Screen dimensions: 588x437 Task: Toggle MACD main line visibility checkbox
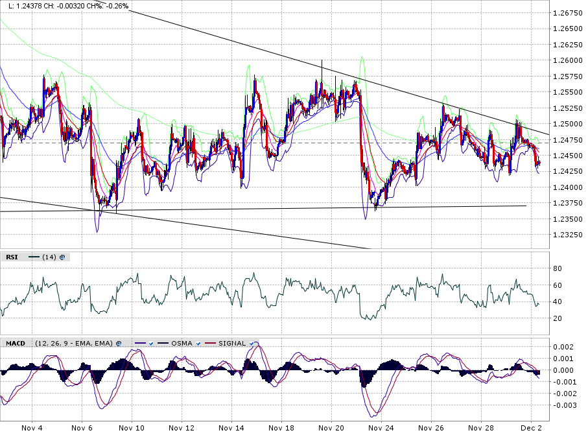150,343
